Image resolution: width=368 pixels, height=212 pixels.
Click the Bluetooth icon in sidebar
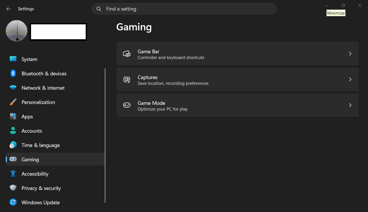pyautogui.click(x=13, y=73)
